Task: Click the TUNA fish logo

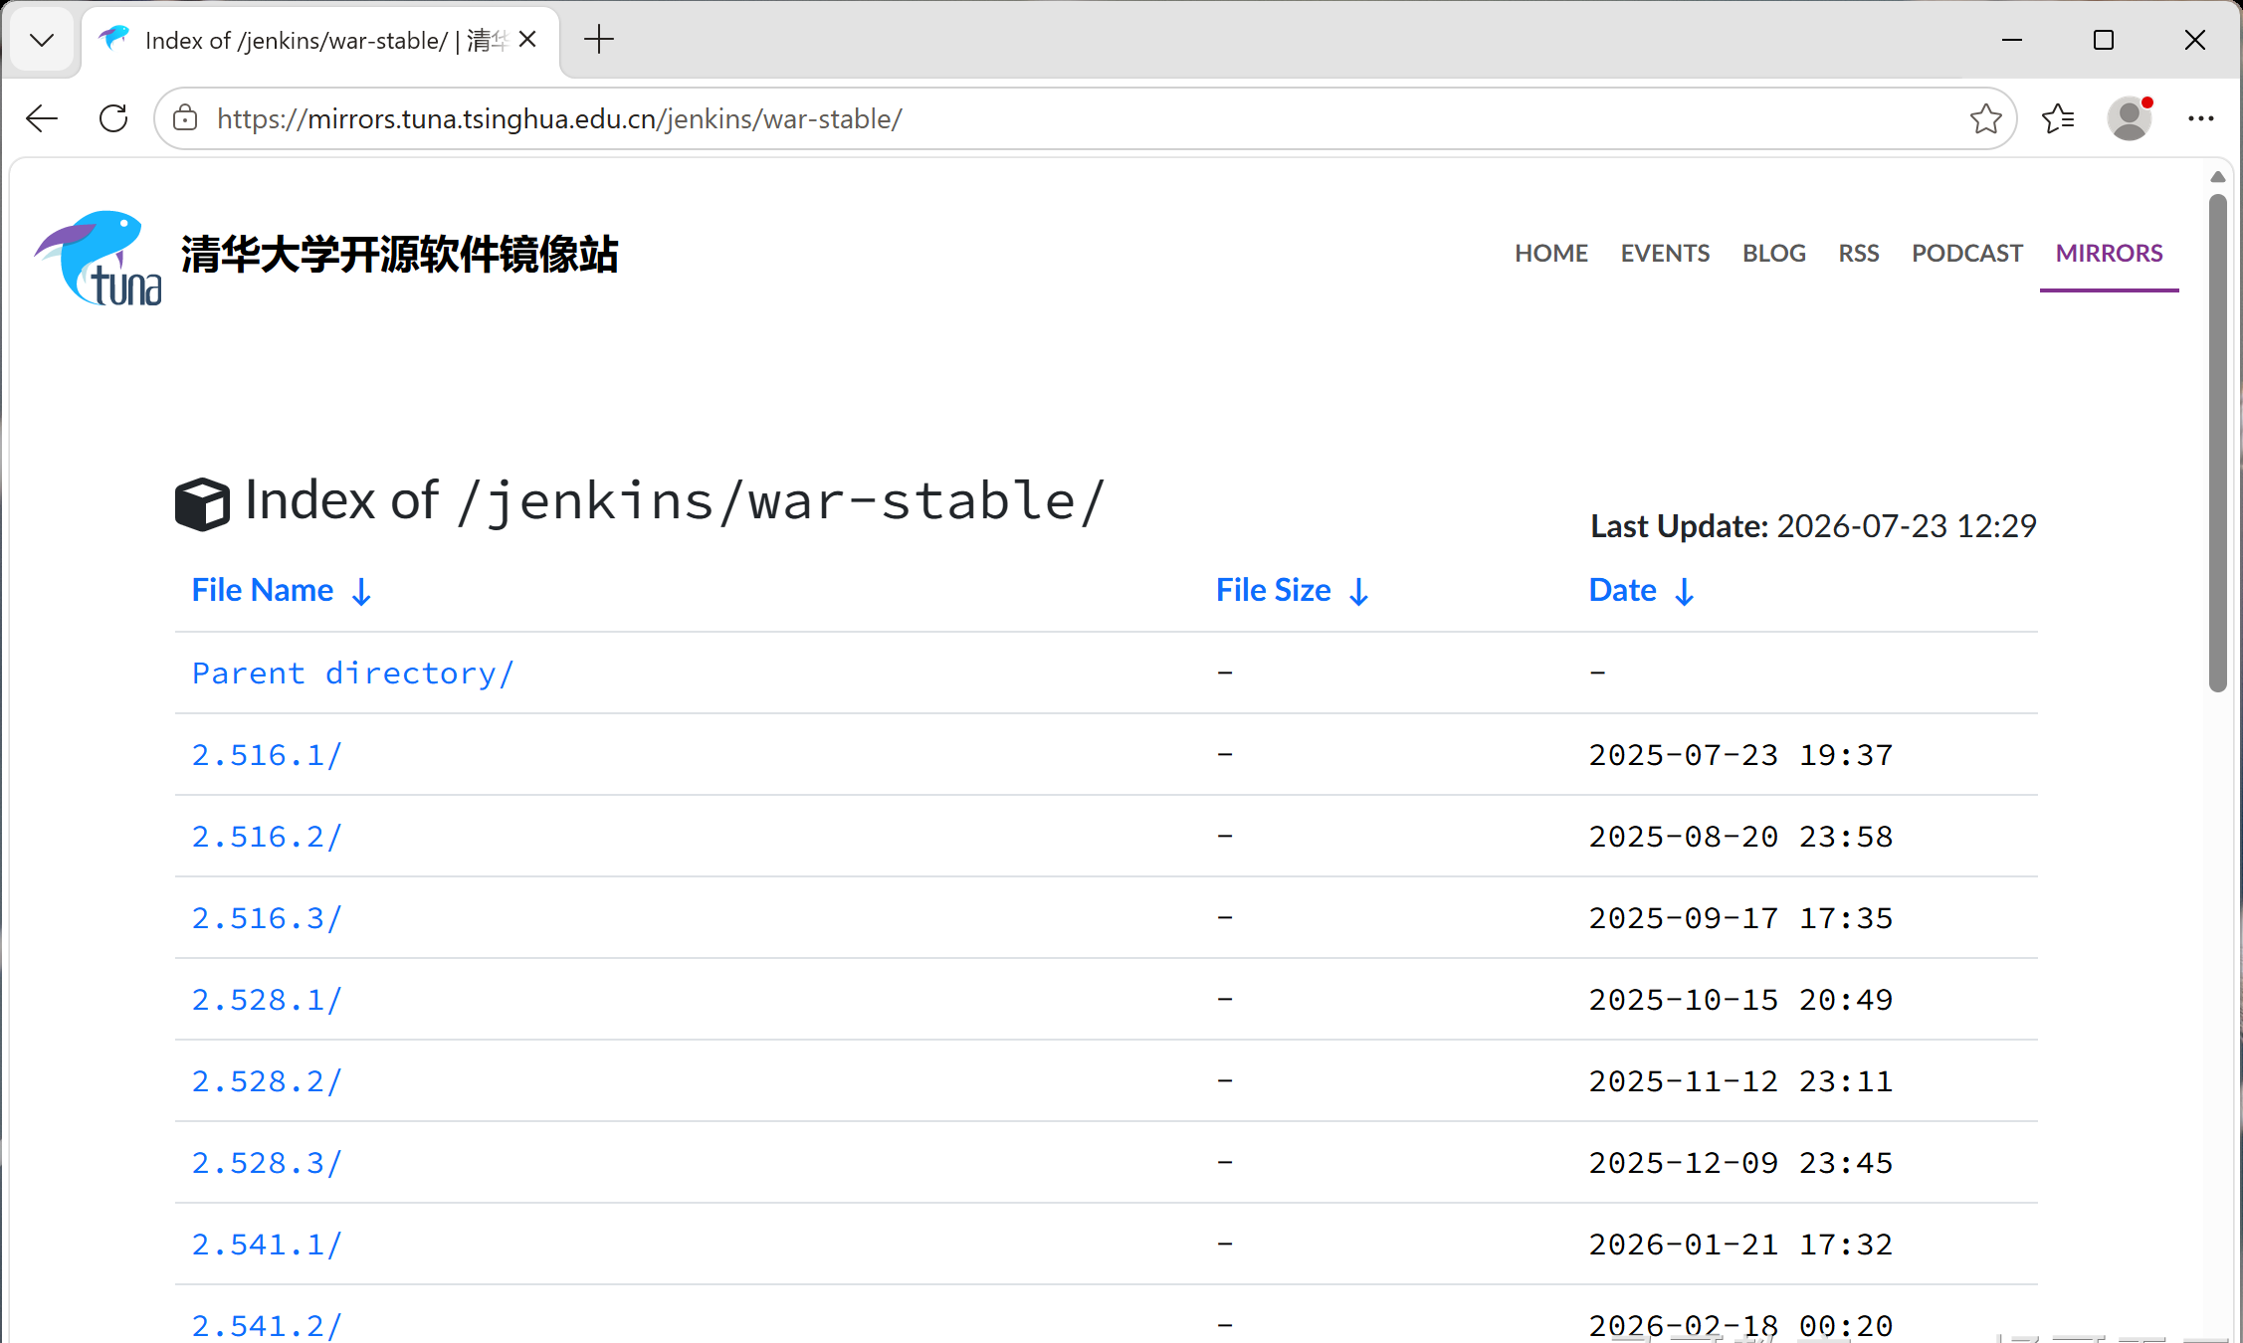Action: pyautogui.click(x=98, y=257)
